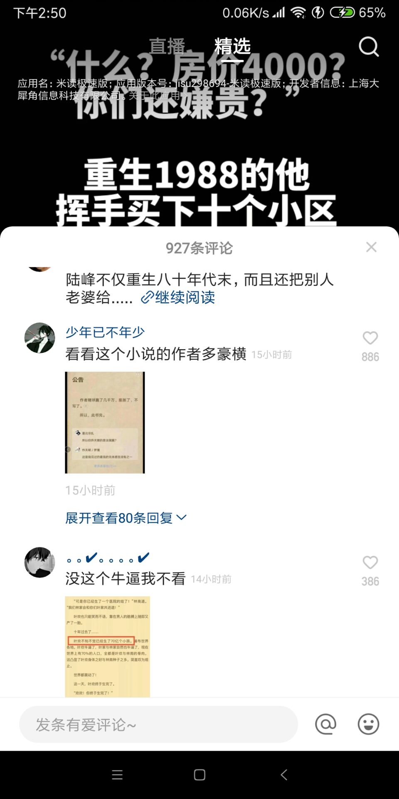Open the emoji picker smiley icon

pyautogui.click(x=368, y=724)
